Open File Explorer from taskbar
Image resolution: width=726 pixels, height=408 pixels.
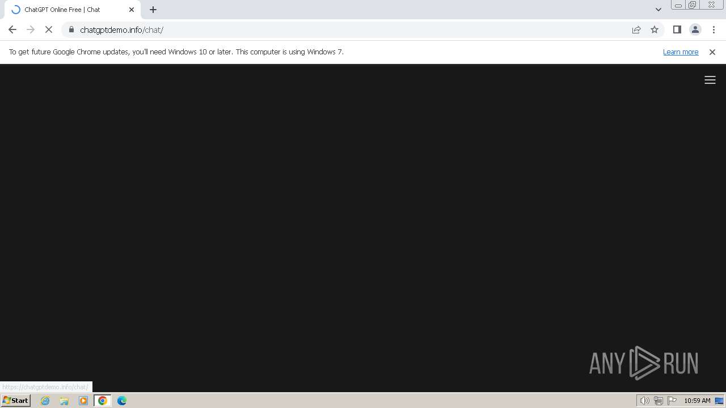tap(64, 401)
